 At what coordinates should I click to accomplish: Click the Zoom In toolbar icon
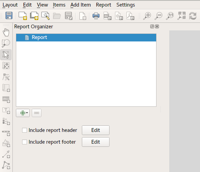tap(147, 16)
